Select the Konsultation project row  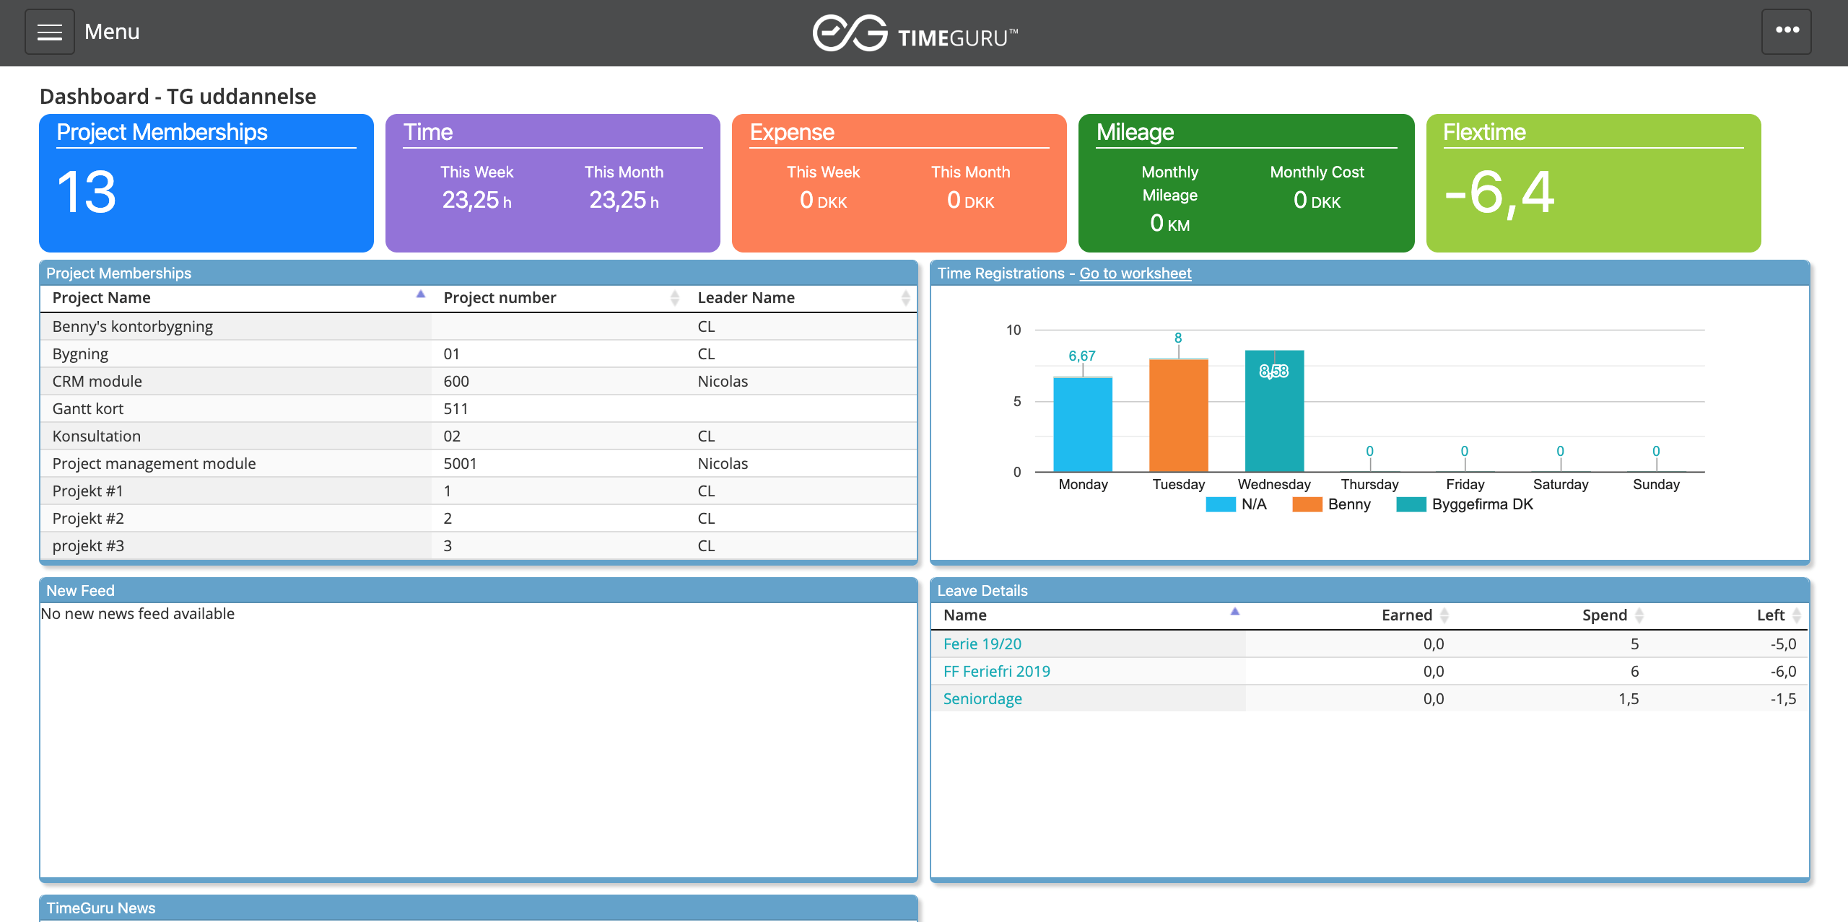pos(479,436)
